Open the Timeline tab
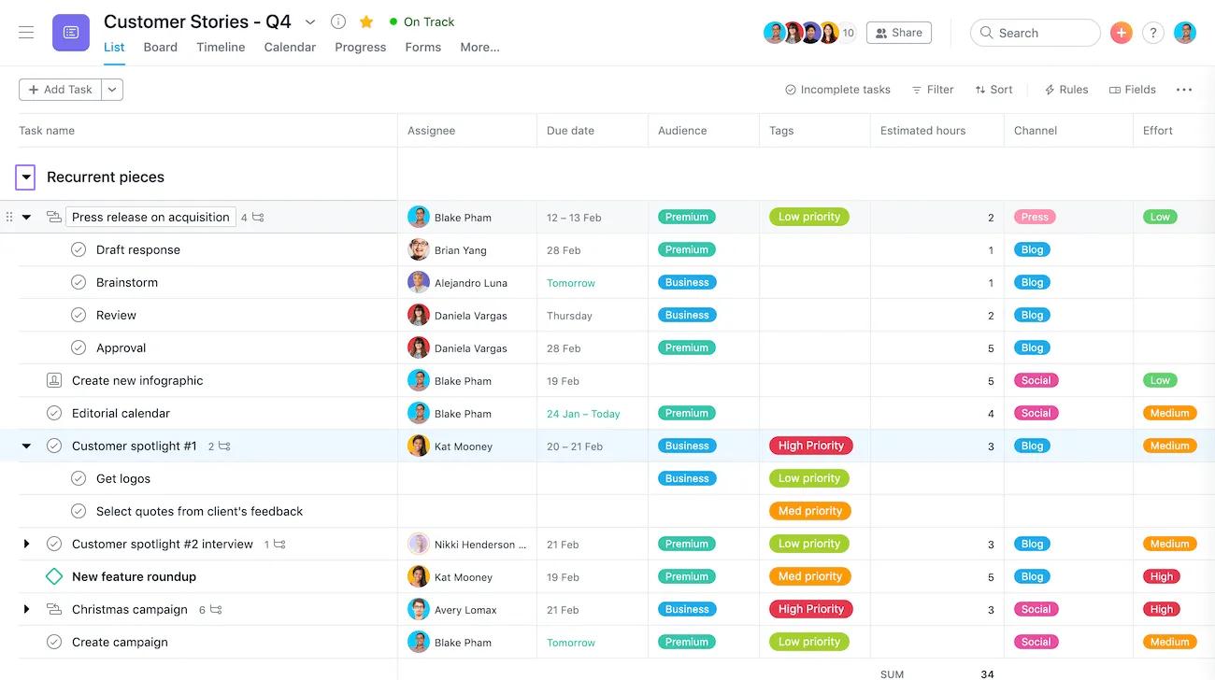This screenshot has width=1215, height=680. pos(221,47)
